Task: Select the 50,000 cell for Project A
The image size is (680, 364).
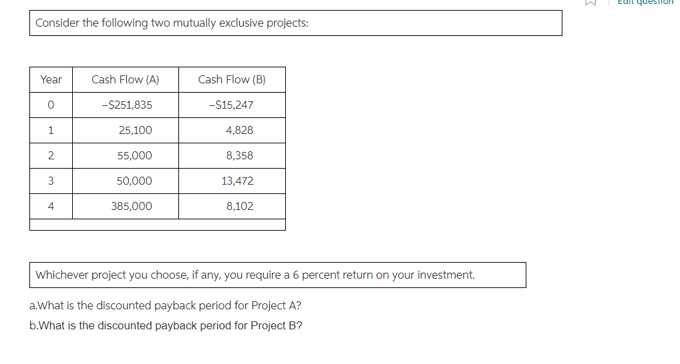Action: pos(126,181)
